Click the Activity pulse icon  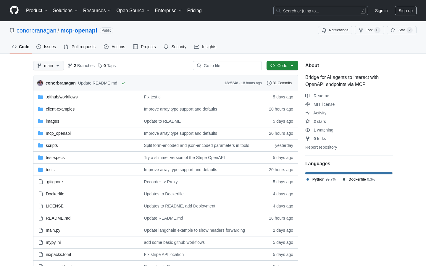308,113
